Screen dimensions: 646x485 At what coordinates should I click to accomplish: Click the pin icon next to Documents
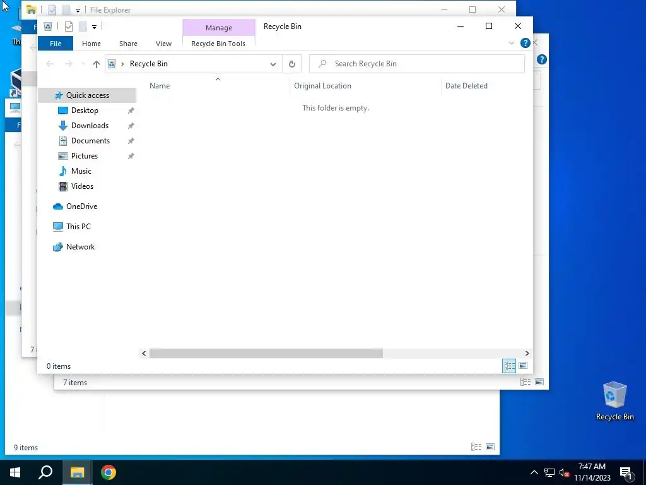(x=131, y=141)
